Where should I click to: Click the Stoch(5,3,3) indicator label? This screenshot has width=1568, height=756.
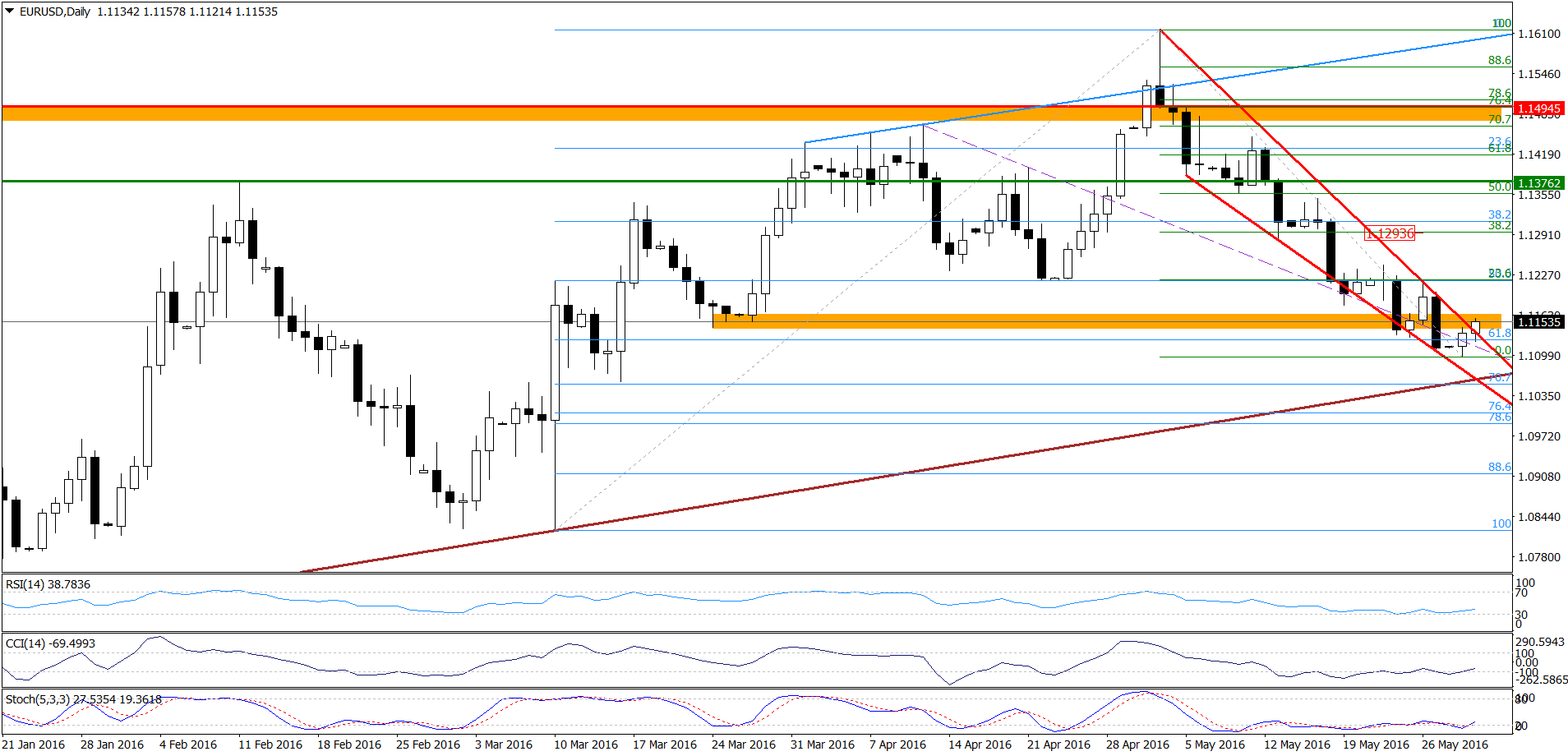pos(83,699)
